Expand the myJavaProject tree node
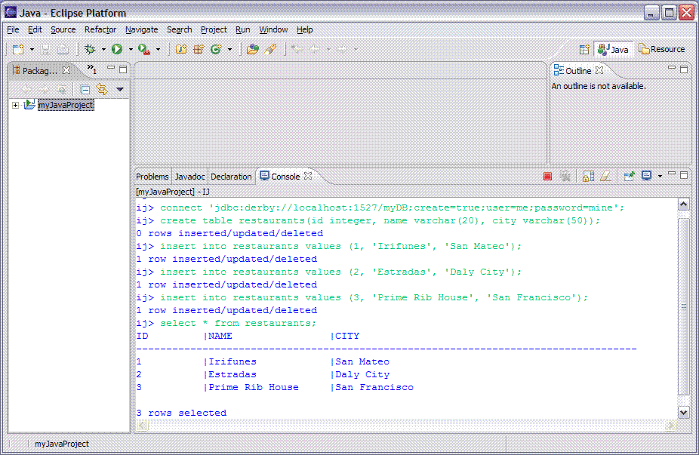 [x=15, y=106]
